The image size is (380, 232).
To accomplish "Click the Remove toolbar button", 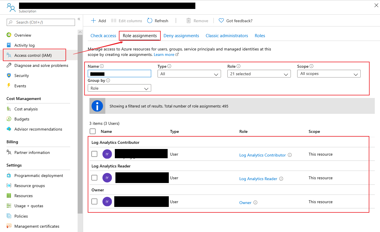I will (x=197, y=21).
